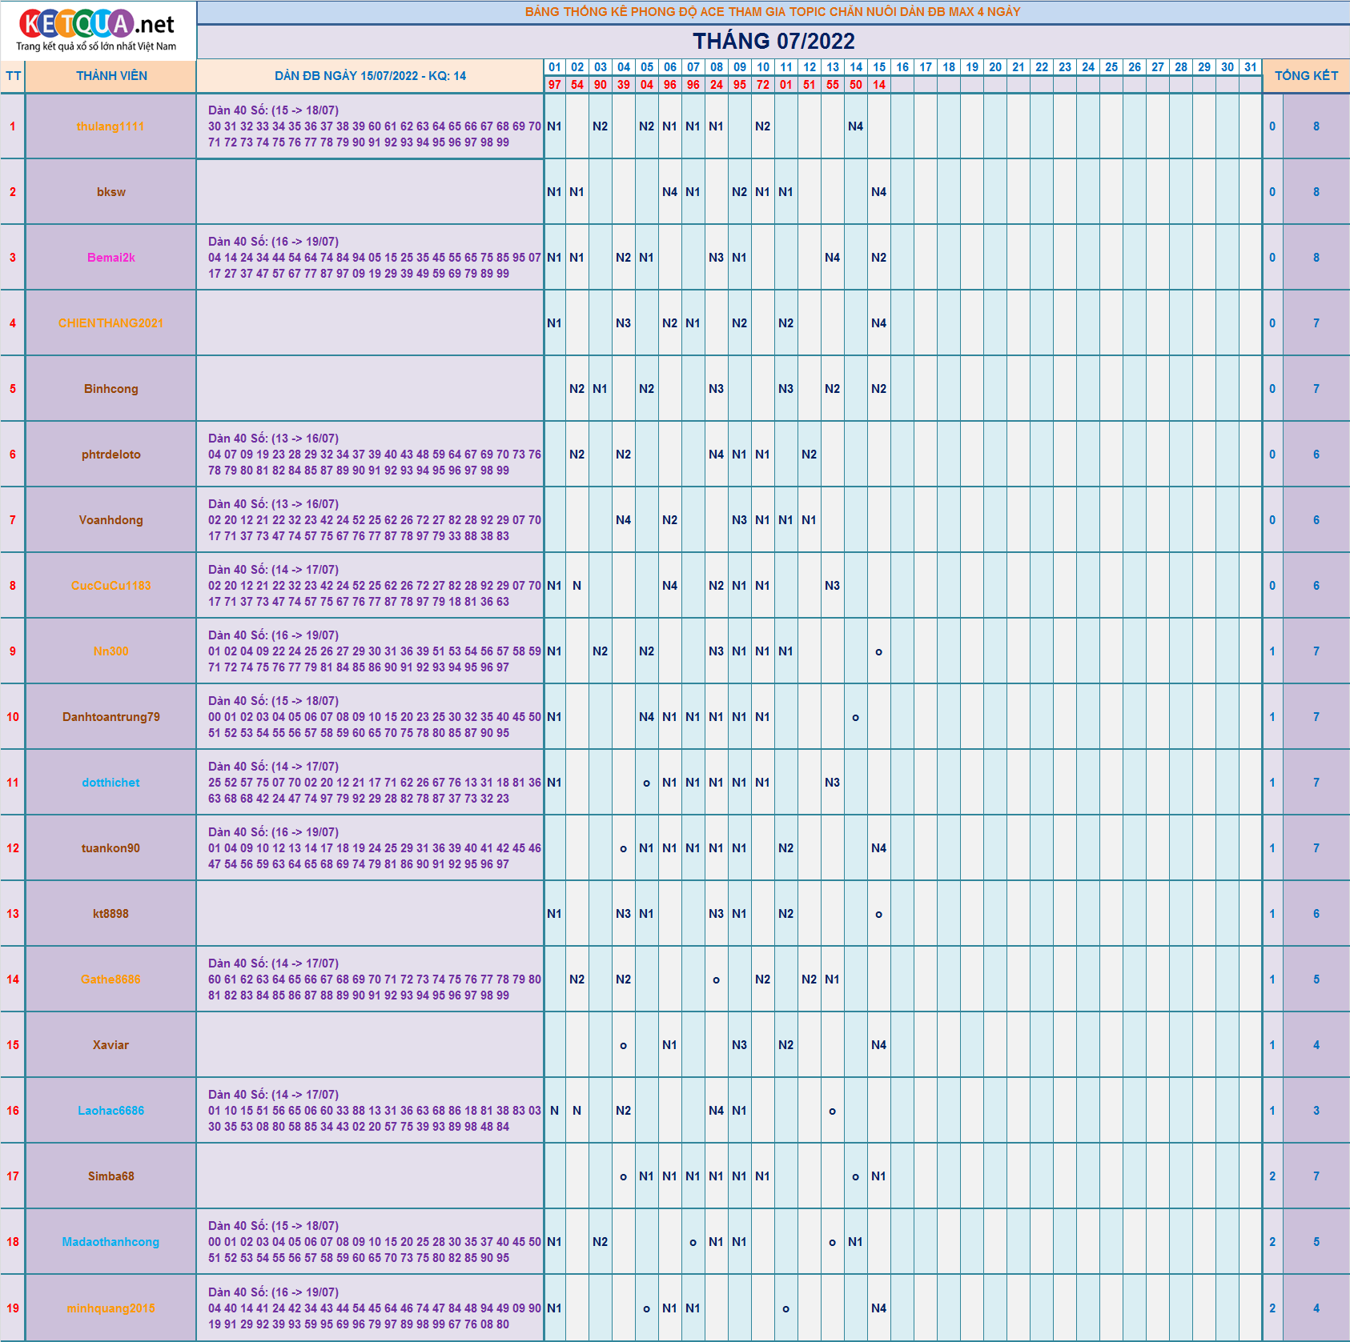This screenshot has width=1350, height=1342.
Task: Select the DÀN ĐB NGÀY 15/07/2022 header
Action: (x=370, y=76)
